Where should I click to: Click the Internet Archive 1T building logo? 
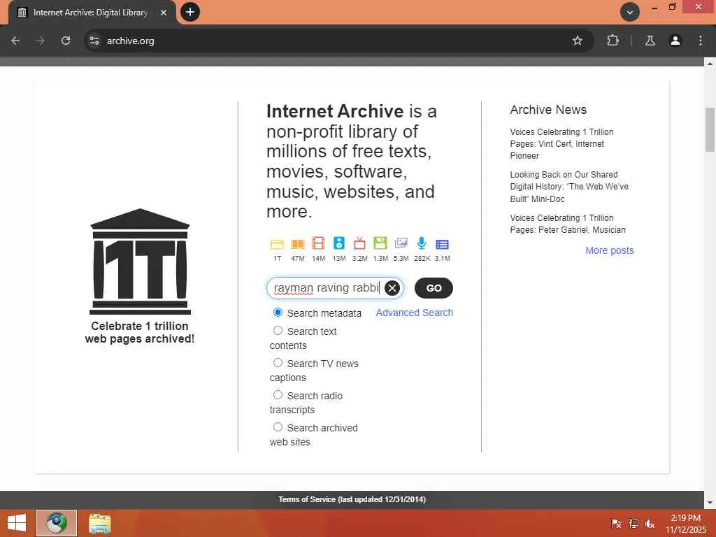click(x=140, y=262)
